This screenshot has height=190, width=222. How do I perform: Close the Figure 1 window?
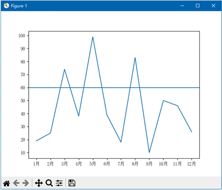click(x=213, y=6)
